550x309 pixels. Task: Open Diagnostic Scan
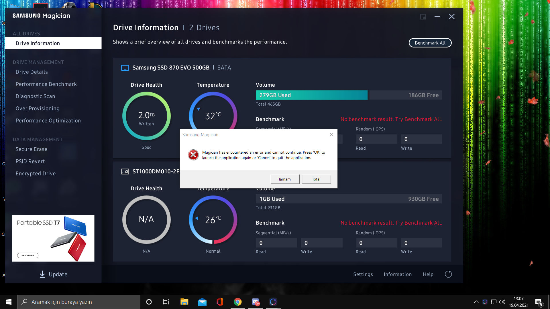(35, 96)
